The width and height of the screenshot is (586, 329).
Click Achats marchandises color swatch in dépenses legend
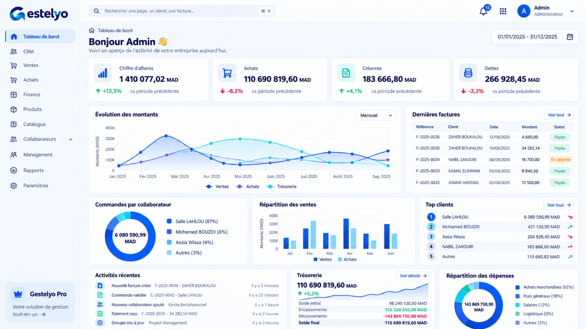click(518, 287)
